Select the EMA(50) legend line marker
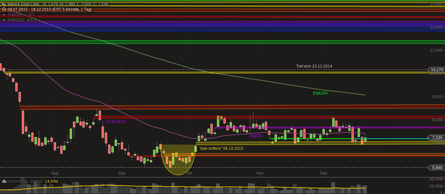 pos(3,15)
